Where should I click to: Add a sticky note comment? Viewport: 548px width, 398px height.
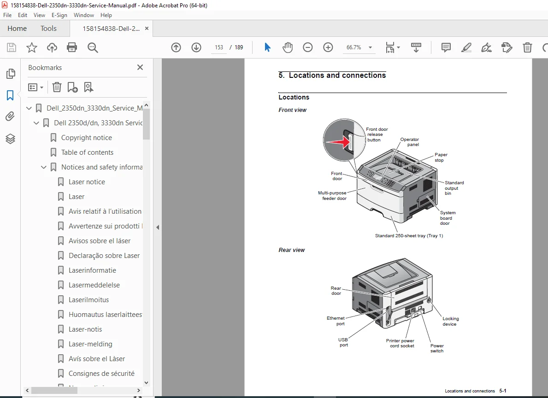click(446, 47)
